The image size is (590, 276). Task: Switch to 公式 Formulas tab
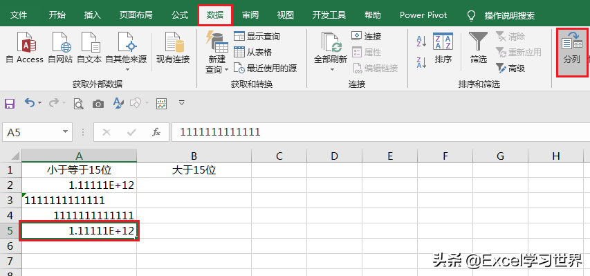coord(179,15)
